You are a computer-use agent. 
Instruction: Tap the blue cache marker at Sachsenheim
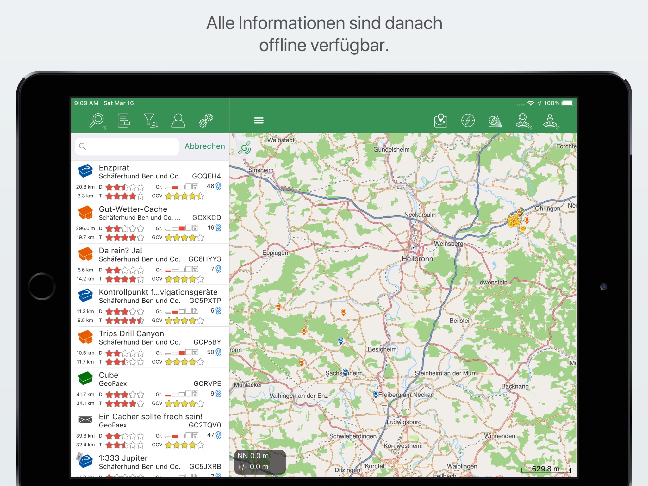(x=345, y=371)
